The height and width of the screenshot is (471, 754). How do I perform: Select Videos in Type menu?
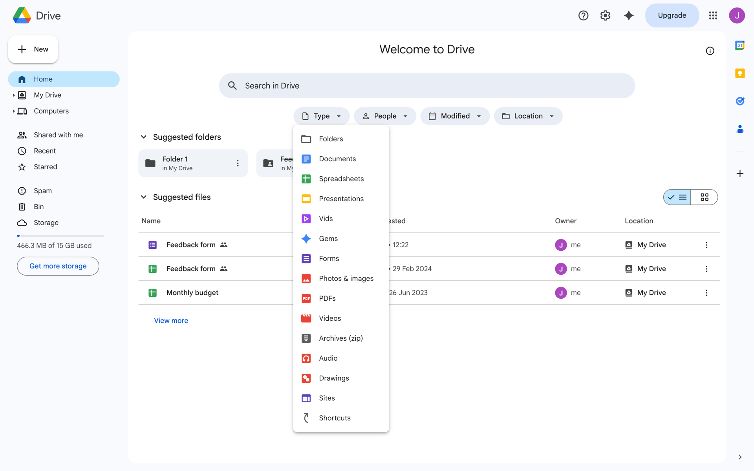[341, 318]
